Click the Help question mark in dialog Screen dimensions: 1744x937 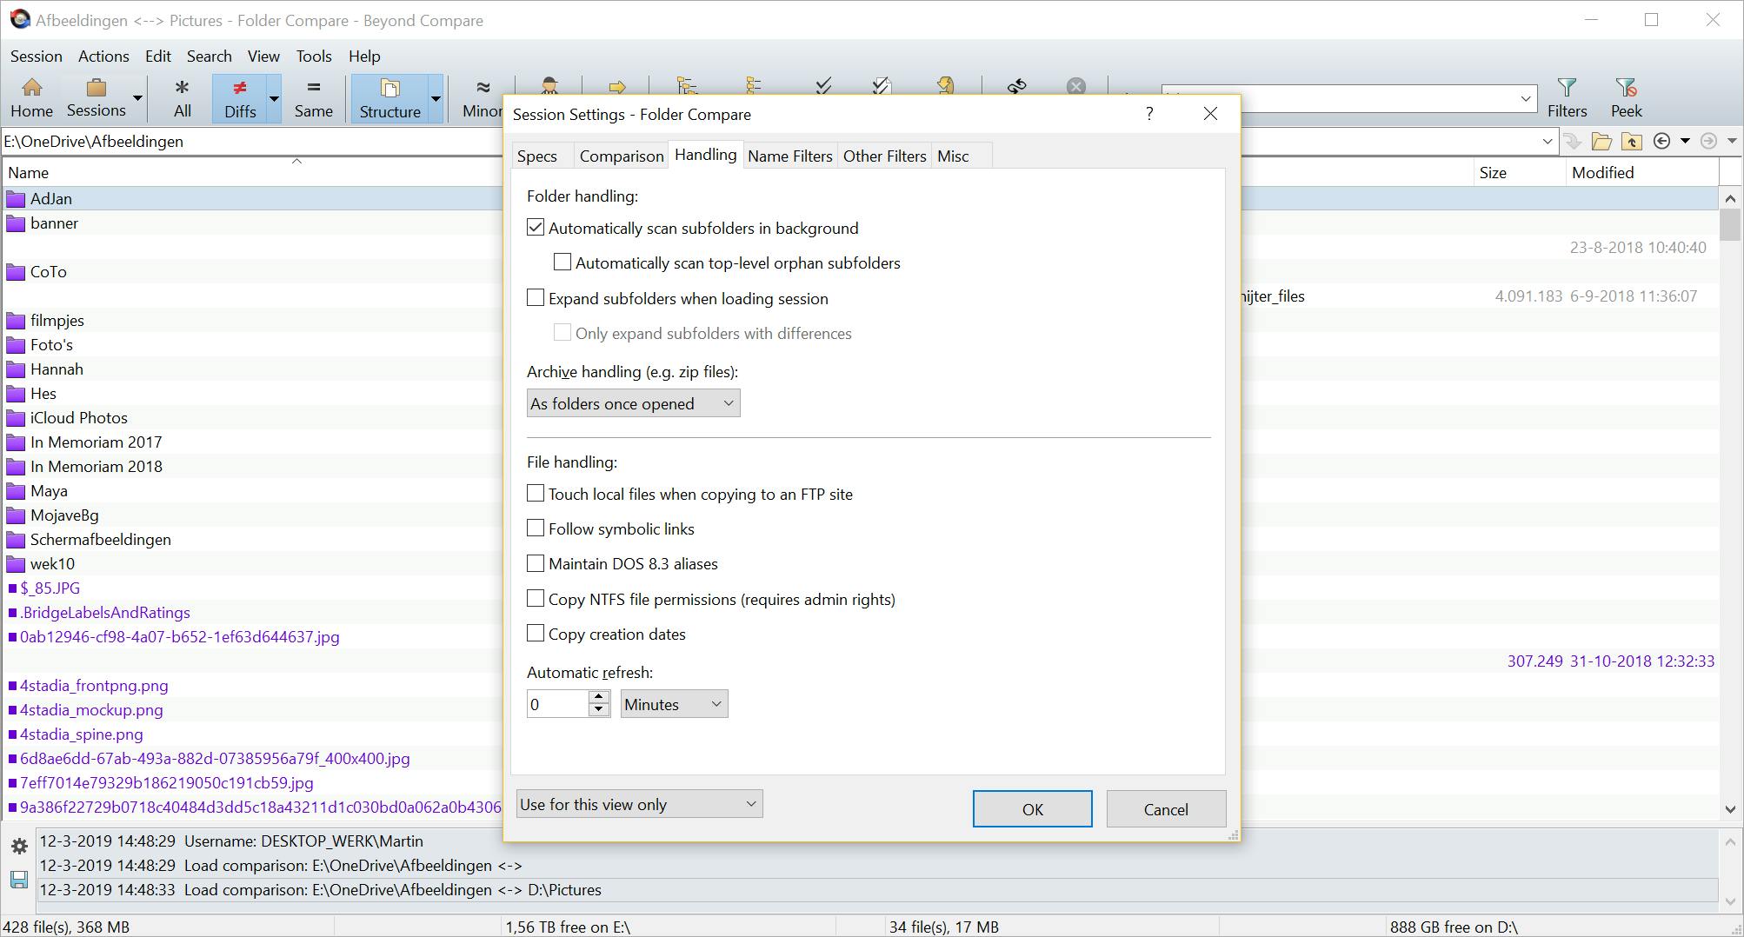[1149, 114]
